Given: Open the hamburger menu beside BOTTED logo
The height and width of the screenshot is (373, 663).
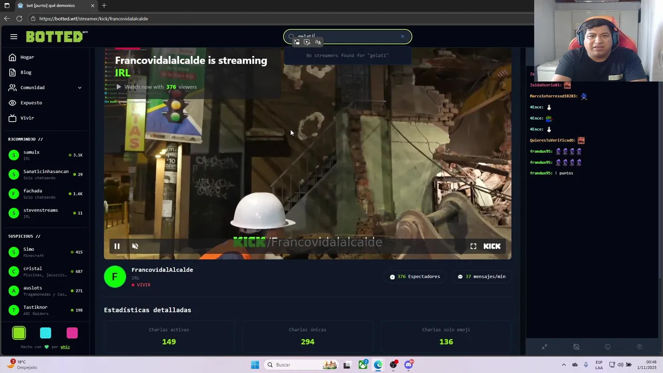Looking at the screenshot, I should [14, 37].
